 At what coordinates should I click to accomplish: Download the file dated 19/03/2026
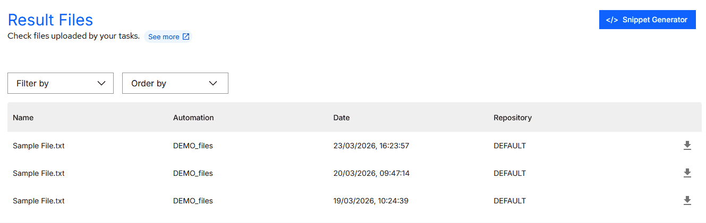pyautogui.click(x=687, y=201)
